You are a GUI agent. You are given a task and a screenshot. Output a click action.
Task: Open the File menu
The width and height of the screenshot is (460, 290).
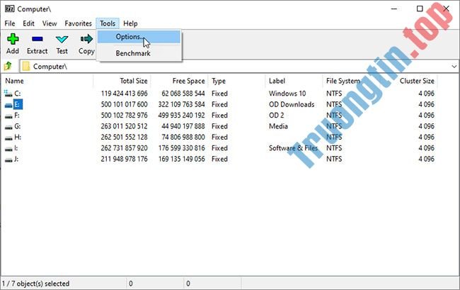tap(10, 23)
